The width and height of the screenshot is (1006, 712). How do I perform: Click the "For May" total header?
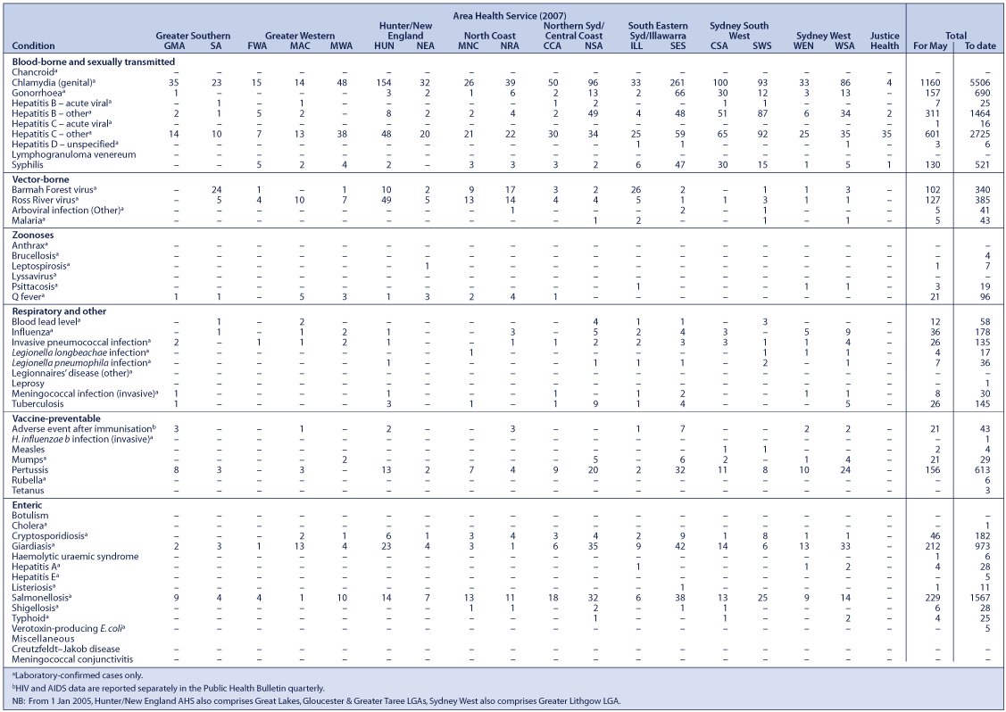pos(931,46)
